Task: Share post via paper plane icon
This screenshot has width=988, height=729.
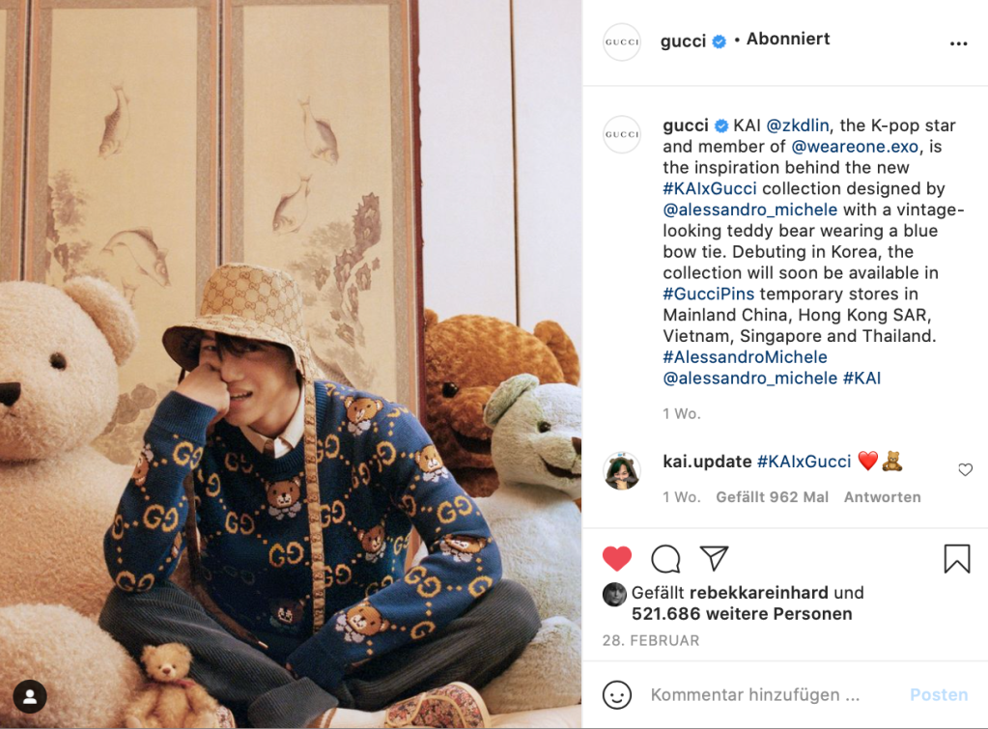Action: 714,558
